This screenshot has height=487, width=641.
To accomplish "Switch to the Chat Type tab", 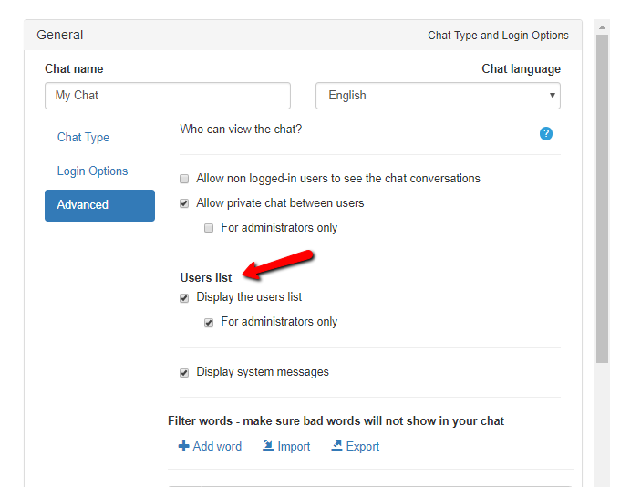I will point(83,138).
